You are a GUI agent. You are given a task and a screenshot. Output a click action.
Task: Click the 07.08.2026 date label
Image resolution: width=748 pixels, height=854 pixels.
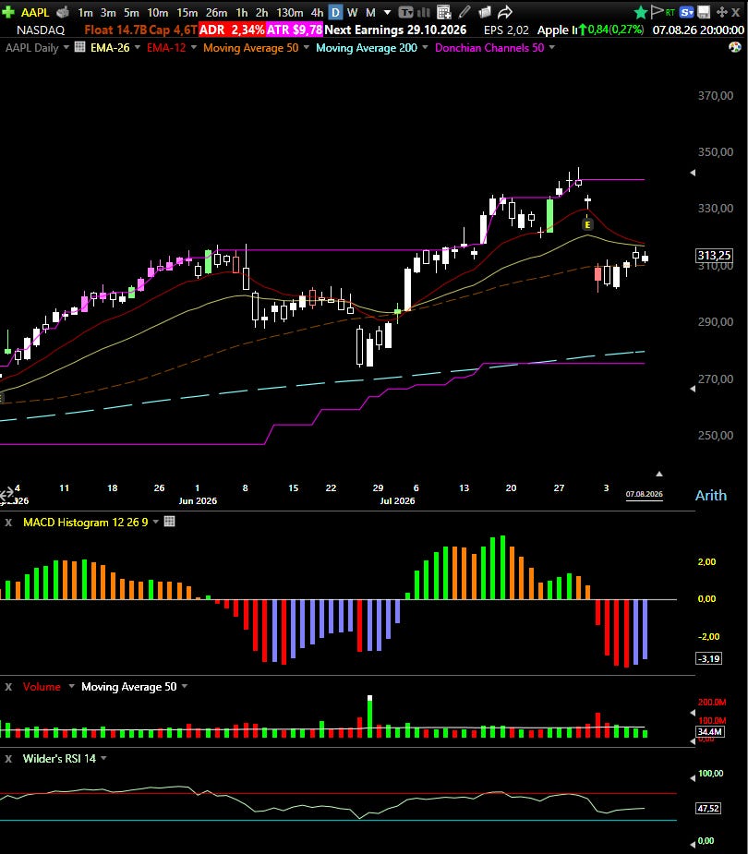644,494
